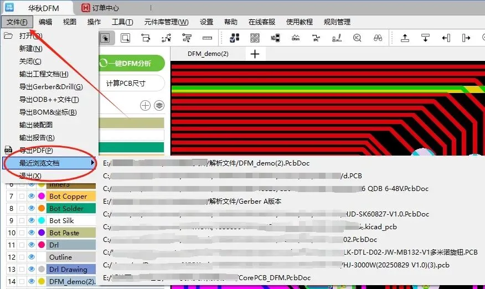Expand the 最近浏览文档 submenu arrow
The image size is (485, 289).
(x=92, y=163)
